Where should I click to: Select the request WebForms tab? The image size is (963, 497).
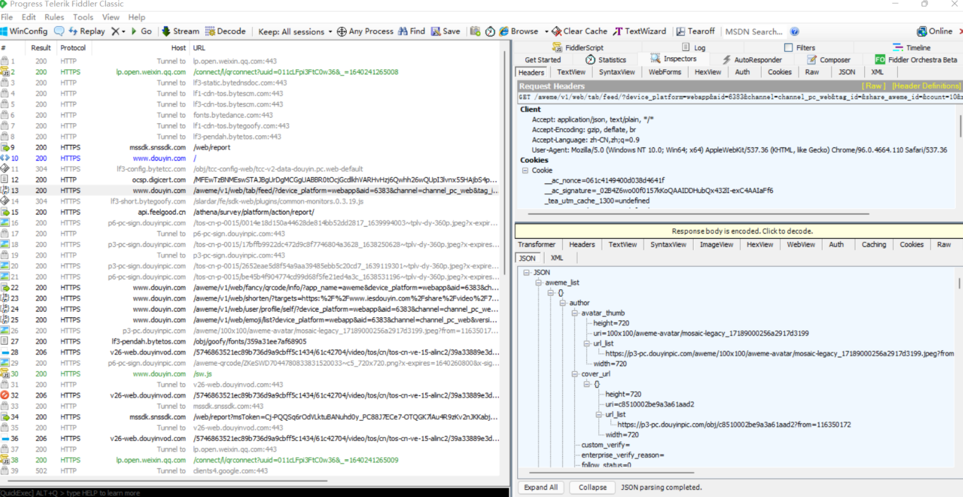pos(665,72)
